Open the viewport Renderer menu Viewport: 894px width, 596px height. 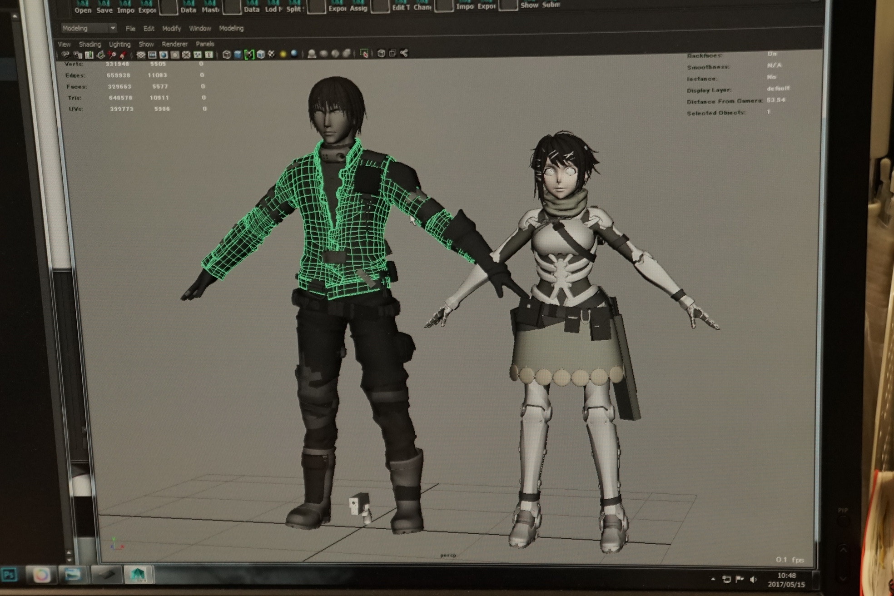[174, 44]
